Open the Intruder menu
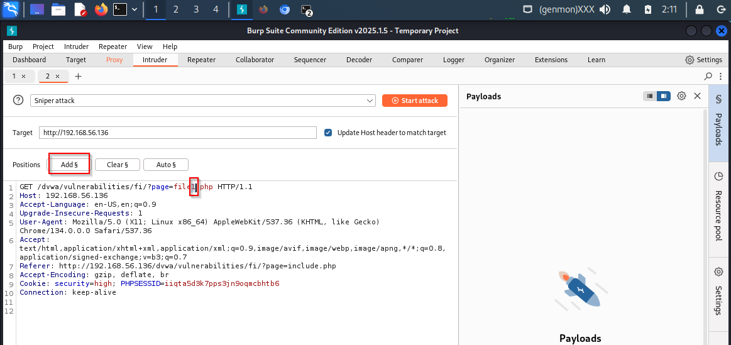The image size is (731, 345). 77,47
